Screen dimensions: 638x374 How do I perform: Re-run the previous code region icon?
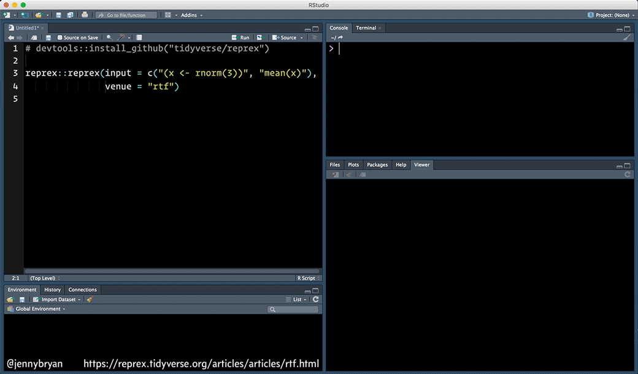click(x=260, y=37)
